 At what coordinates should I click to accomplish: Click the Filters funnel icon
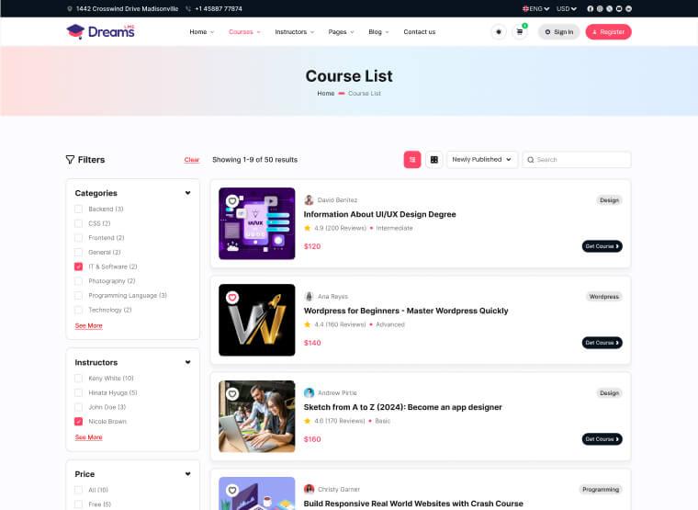(70, 160)
